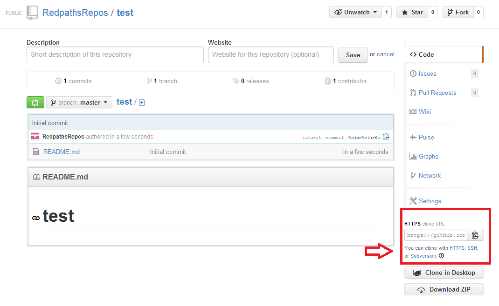
Task: Click the watchers count 1
Action: (386, 13)
